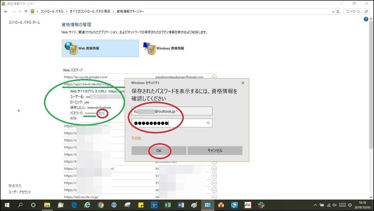Open Word from taskbar
The image size is (374, 211).
pyautogui.click(x=181, y=205)
